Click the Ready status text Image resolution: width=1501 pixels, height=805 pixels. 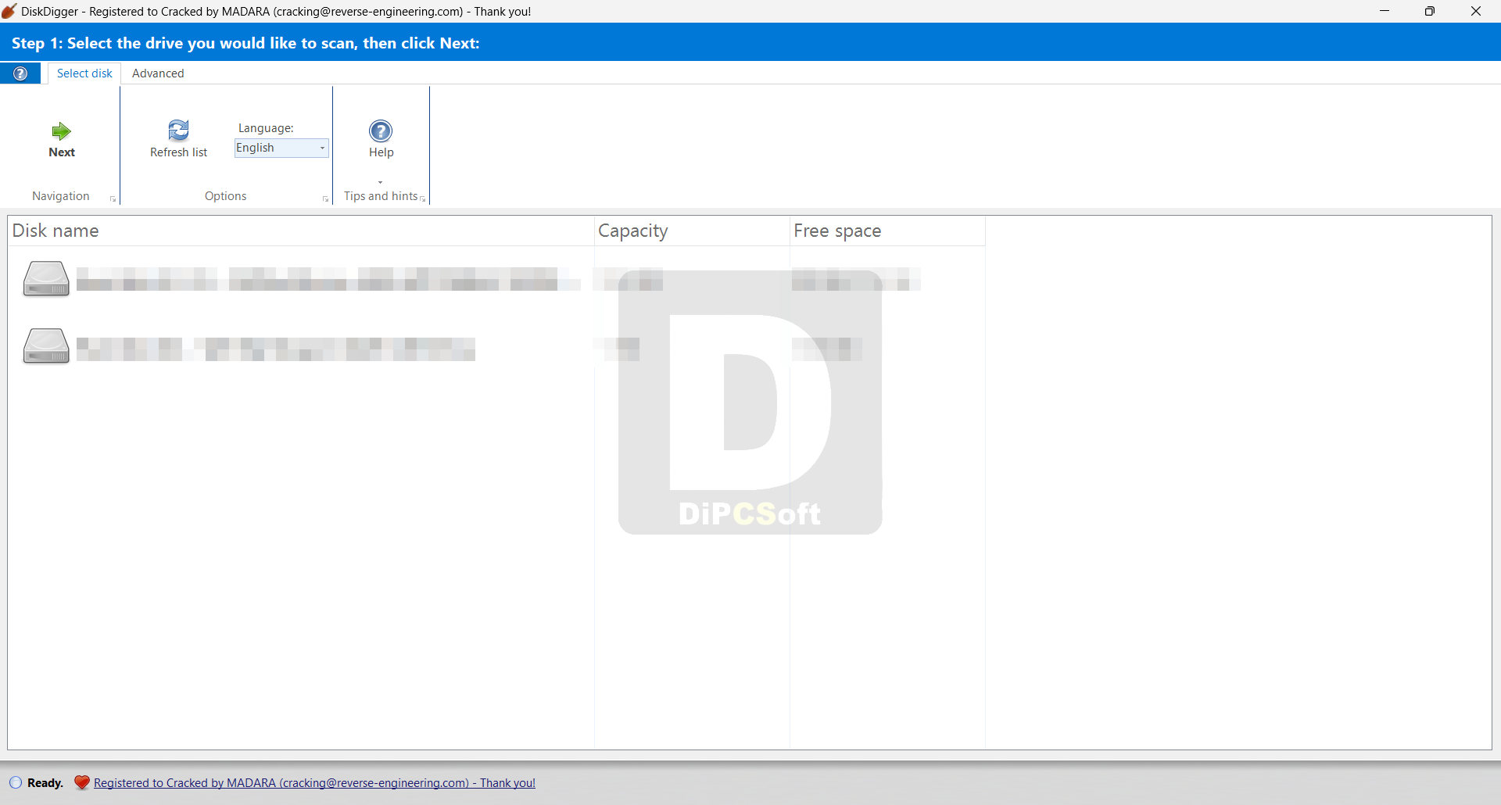click(45, 783)
